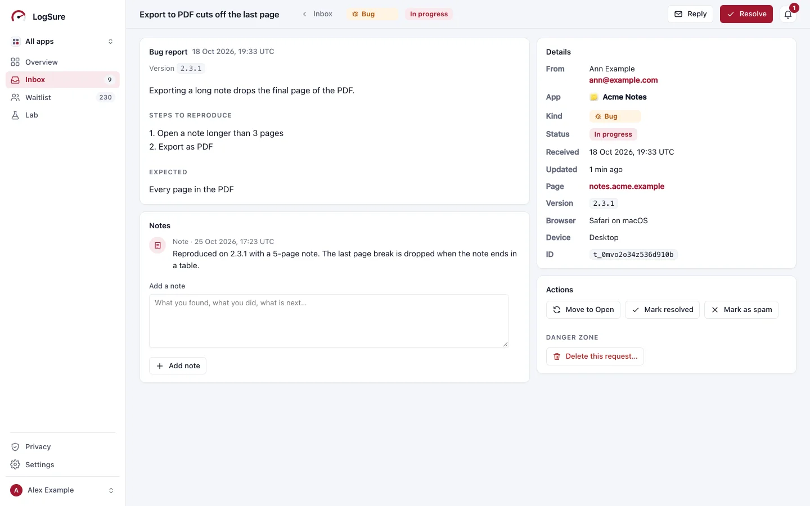
Task: Open Settings from the sidebar
Action: [62, 465]
